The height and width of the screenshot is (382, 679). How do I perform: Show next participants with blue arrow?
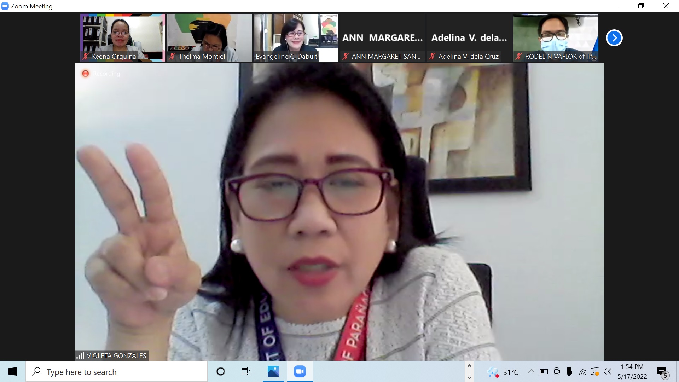tap(614, 38)
